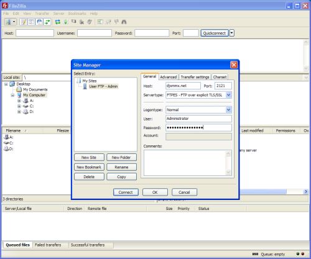Open the Quickconnect history dropdown arrow

232,33
